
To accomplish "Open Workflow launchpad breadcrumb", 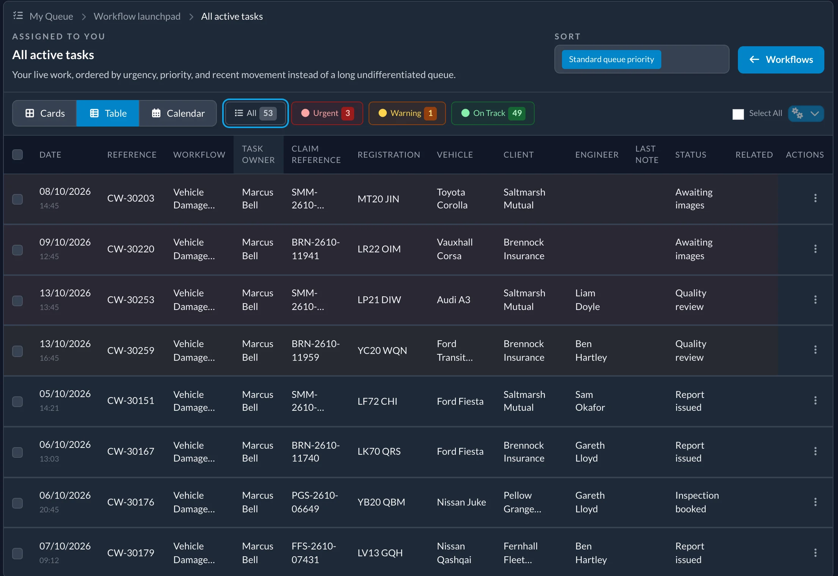I will (x=137, y=16).
